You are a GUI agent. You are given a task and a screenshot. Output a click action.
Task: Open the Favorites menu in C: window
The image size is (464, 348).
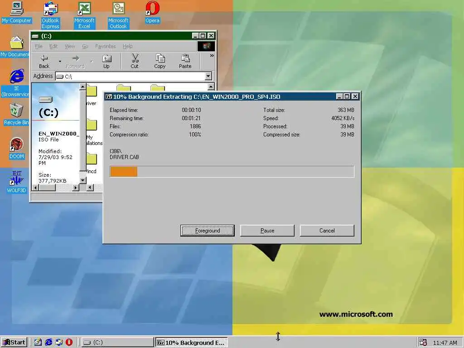(105, 46)
